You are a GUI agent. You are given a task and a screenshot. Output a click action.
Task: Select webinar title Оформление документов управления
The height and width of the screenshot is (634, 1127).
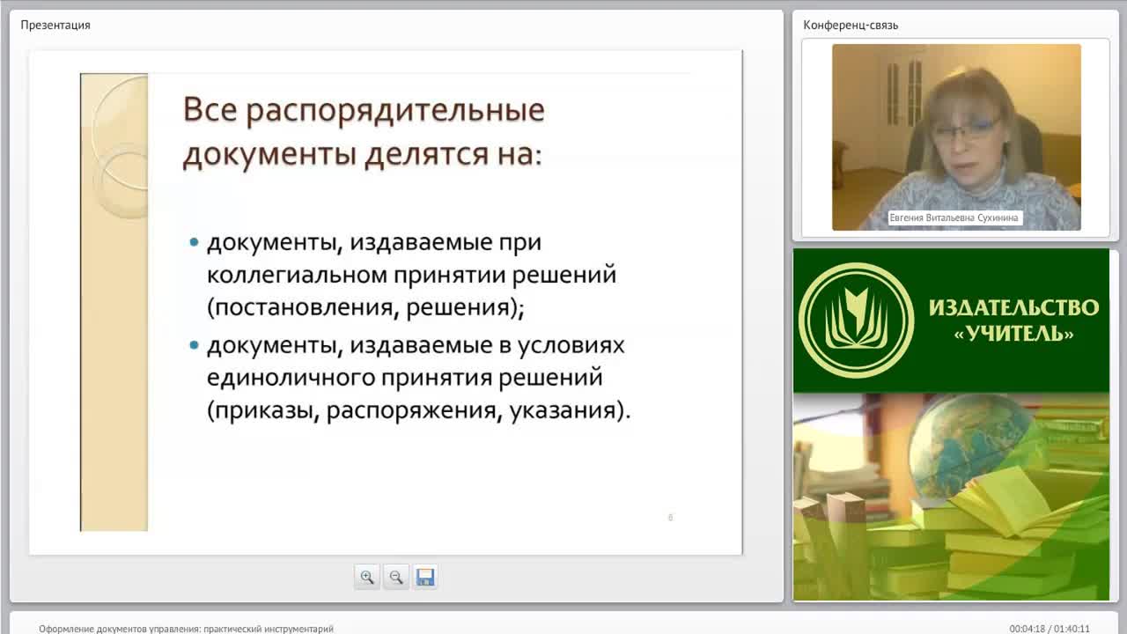pyautogui.click(x=186, y=629)
